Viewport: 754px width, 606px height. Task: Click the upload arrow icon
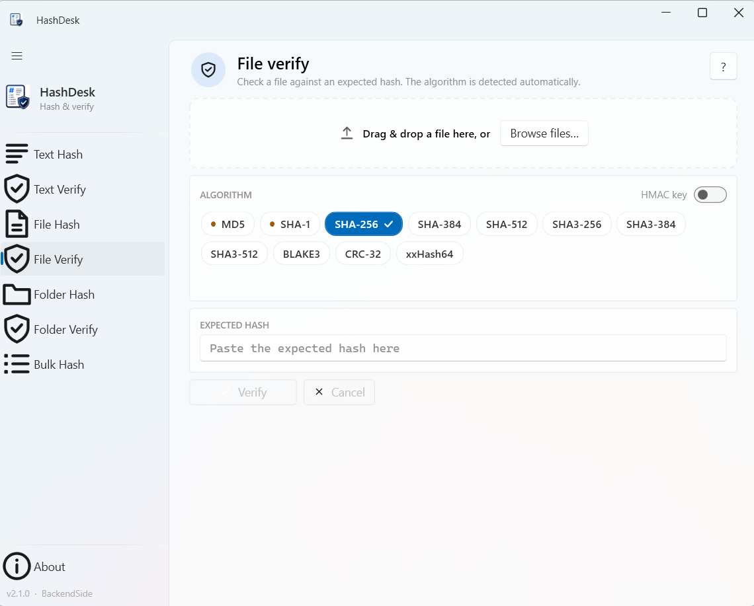347,133
